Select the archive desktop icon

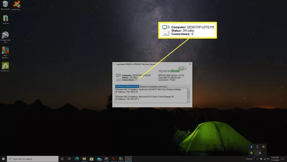click(6, 19)
